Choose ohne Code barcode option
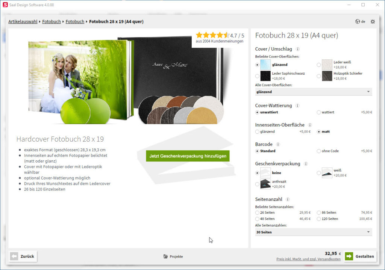Viewport: 385px width, 270px height. pyautogui.click(x=319, y=151)
